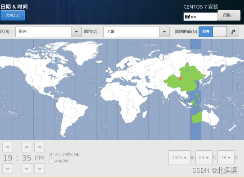The width and height of the screenshot is (244, 178).
Task: Click the network time label 网络时间(N)
Action: coord(186,31)
